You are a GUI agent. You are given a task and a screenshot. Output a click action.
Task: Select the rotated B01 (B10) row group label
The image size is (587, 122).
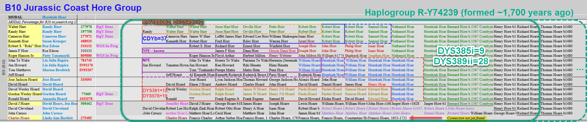(x=4, y=68)
